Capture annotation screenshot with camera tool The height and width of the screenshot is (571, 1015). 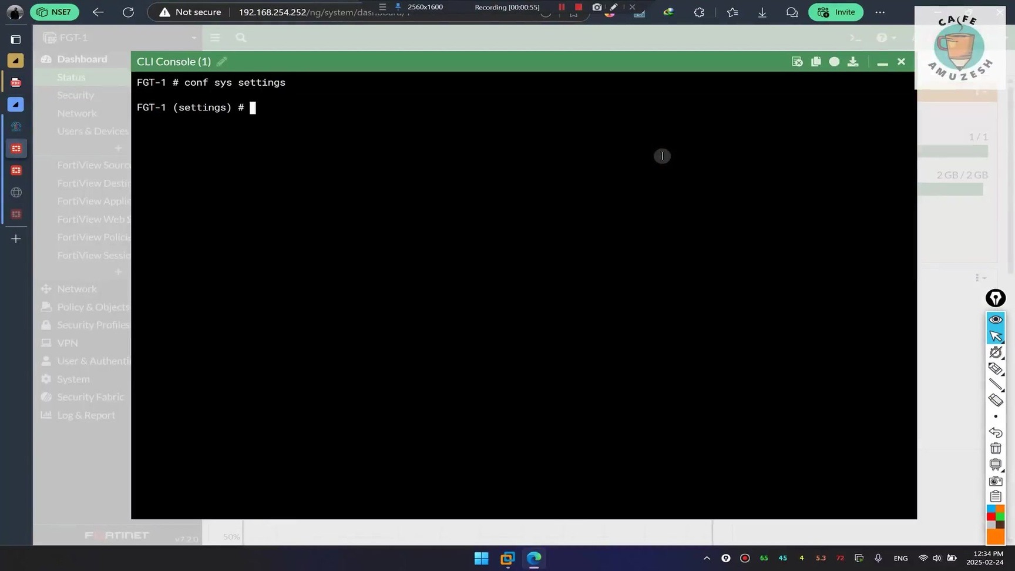pos(996,481)
